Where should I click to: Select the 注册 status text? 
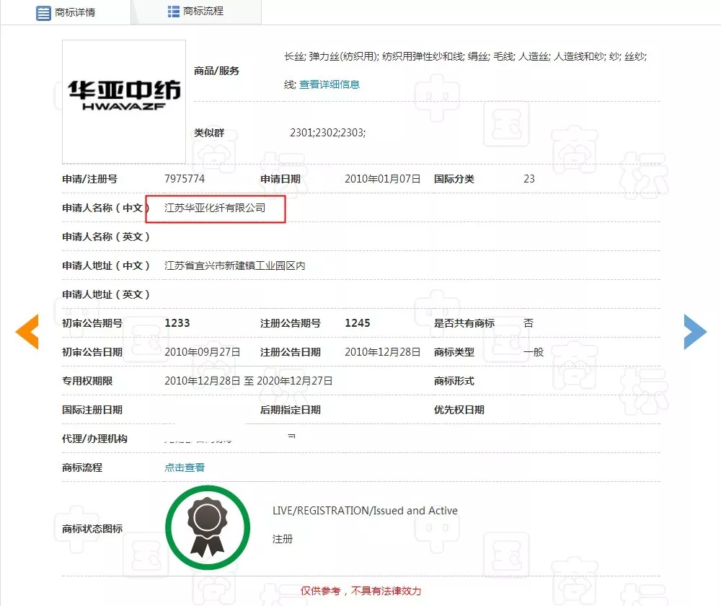[x=283, y=539]
